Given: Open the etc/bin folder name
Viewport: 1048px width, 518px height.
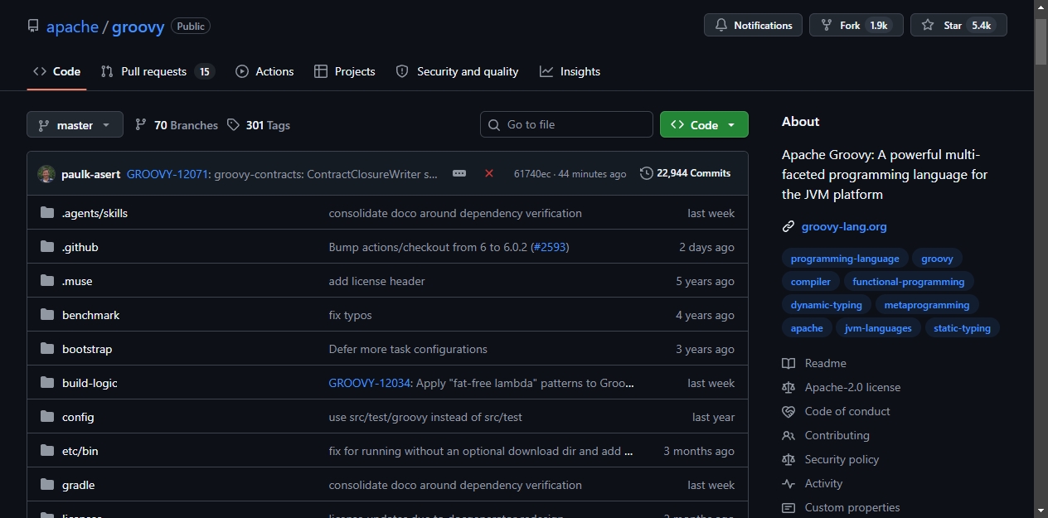Looking at the screenshot, I should [80, 451].
